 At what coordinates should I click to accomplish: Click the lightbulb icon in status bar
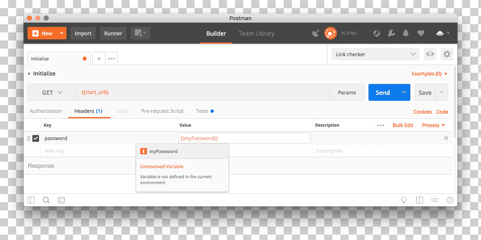tap(404, 200)
